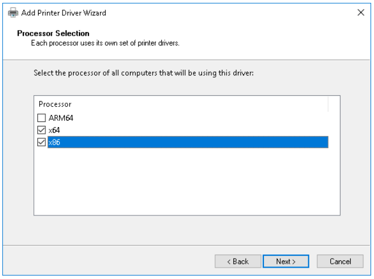
Task: Cancel the printer driver wizard
Action: pos(341,261)
